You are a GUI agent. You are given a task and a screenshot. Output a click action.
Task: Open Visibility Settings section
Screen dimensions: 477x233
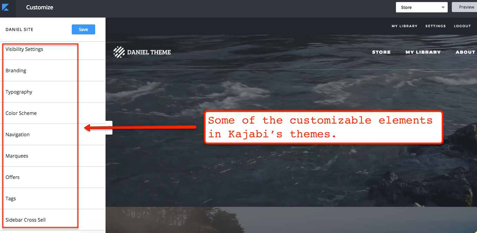pos(53,49)
